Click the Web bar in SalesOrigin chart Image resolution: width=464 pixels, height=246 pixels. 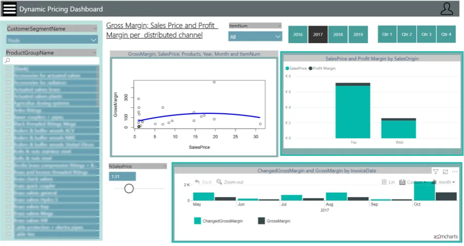399,129
